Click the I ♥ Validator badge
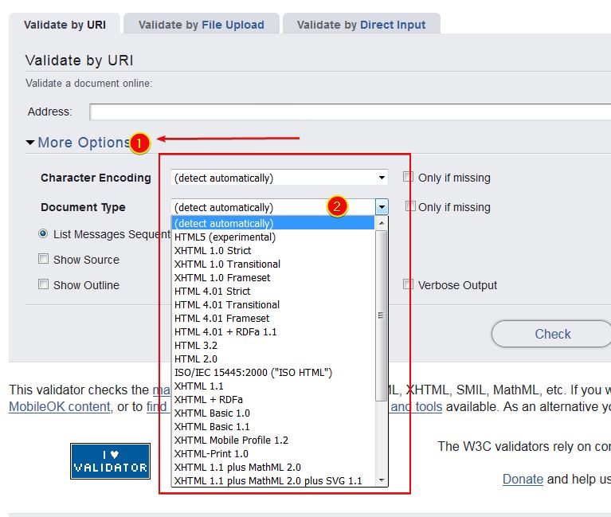The image size is (611, 517). pyautogui.click(x=110, y=460)
